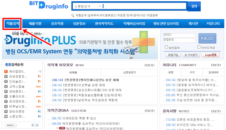Image resolution: width=226 pixels, height=130 pixels.
Task: Click the main search text field
Action: point(144,6)
